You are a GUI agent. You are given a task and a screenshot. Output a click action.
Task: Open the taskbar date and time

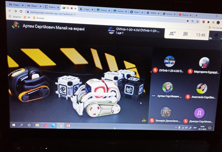[202, 128]
